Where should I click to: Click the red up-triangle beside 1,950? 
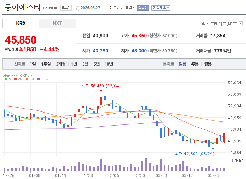pos(21,50)
